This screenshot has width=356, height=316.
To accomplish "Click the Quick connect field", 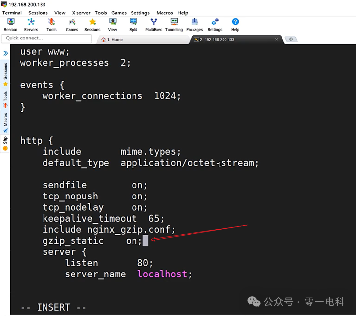I will pyautogui.click(x=46, y=38).
